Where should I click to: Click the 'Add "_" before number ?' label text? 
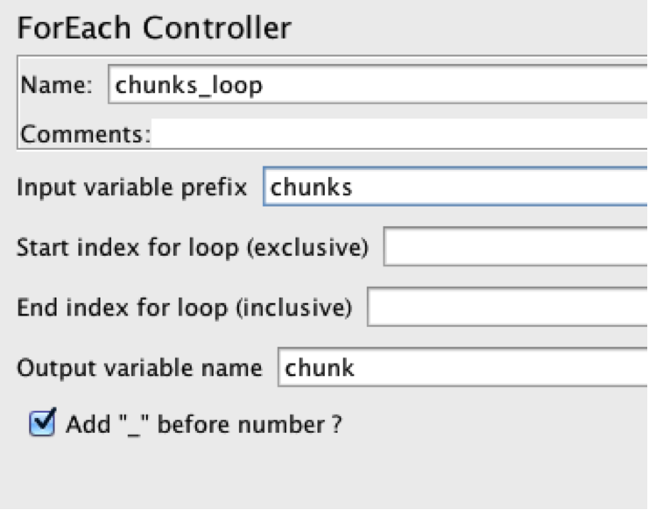tap(204, 424)
